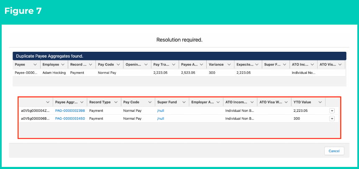
Task: Open the Payee column header dropdown
Action: pyautogui.click(x=35, y=65)
